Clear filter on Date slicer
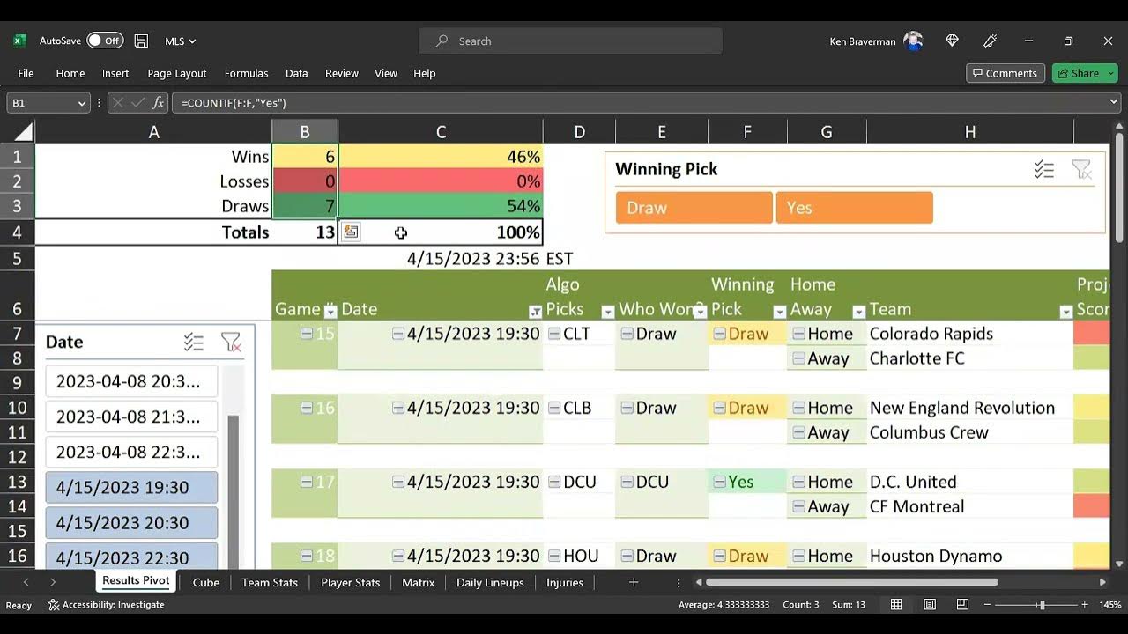The image size is (1128, 634). [x=231, y=343]
